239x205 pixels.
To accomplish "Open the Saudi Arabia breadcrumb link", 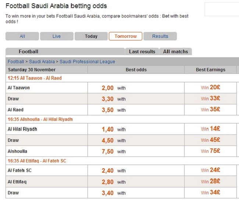I will pyautogui.click(x=42, y=61).
